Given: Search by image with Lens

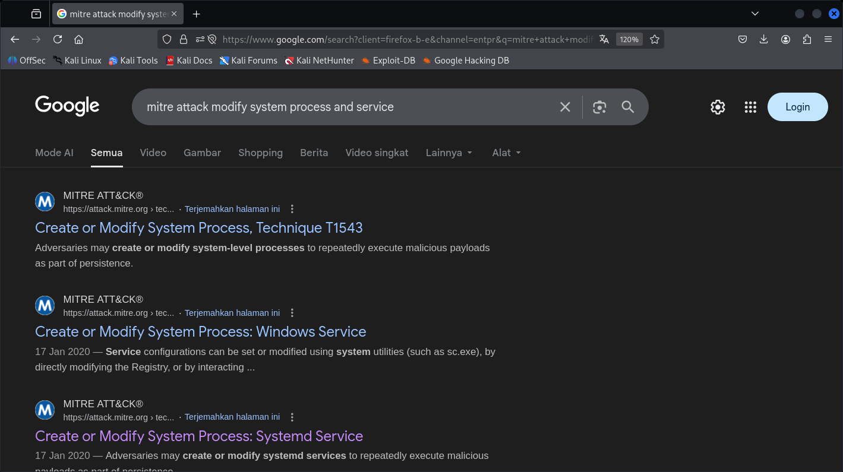Looking at the screenshot, I should point(599,107).
